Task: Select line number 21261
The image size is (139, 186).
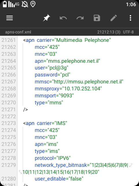Action: (x=9, y=40)
